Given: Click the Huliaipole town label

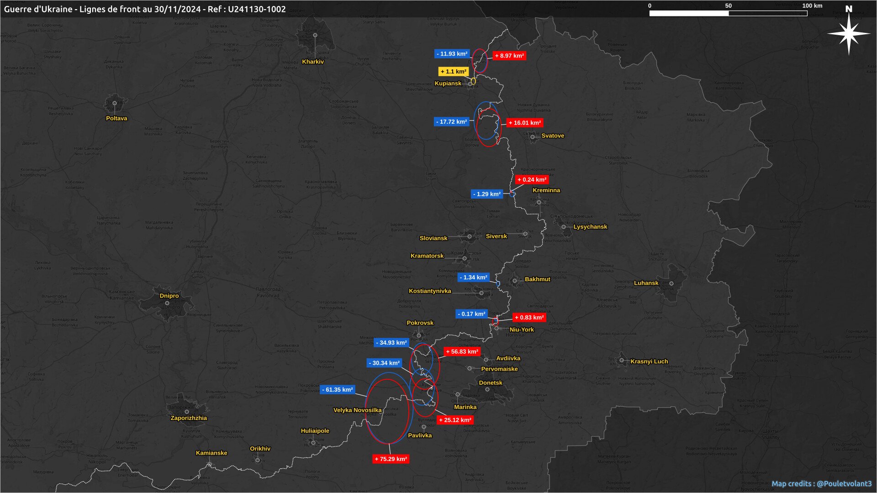Looking at the screenshot, I should tap(315, 431).
